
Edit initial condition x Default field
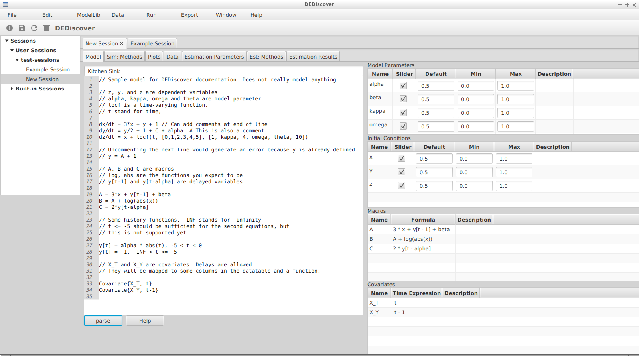[434, 159]
